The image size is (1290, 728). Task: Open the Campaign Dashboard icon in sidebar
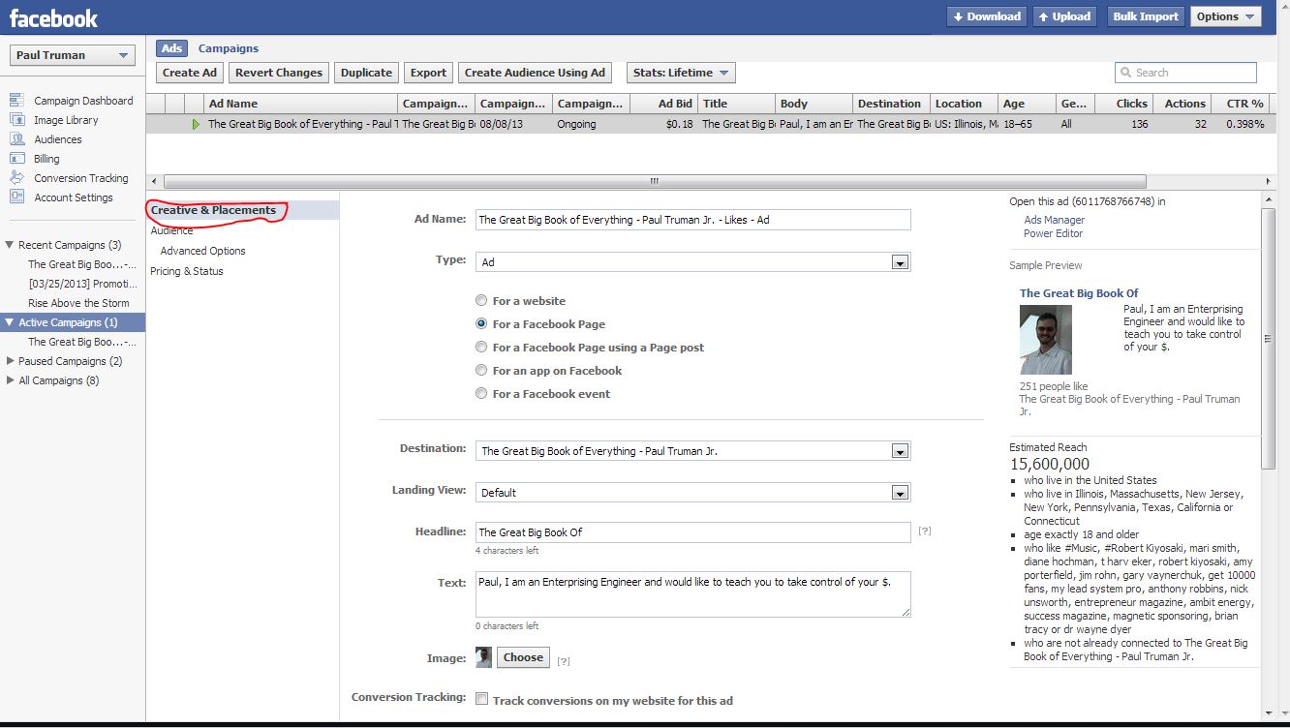pyautogui.click(x=15, y=101)
